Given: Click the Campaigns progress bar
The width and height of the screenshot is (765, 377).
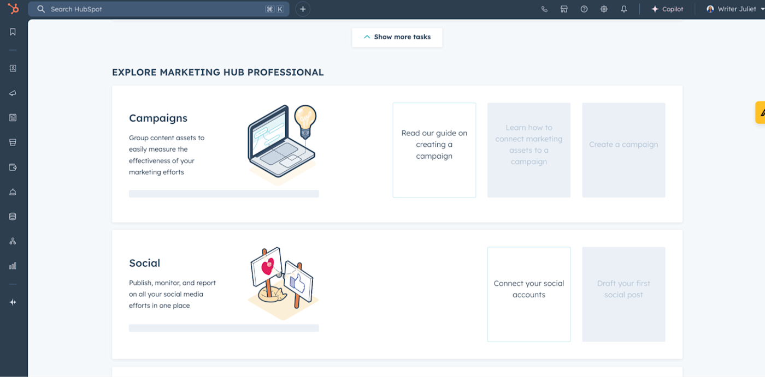Looking at the screenshot, I should click(224, 194).
